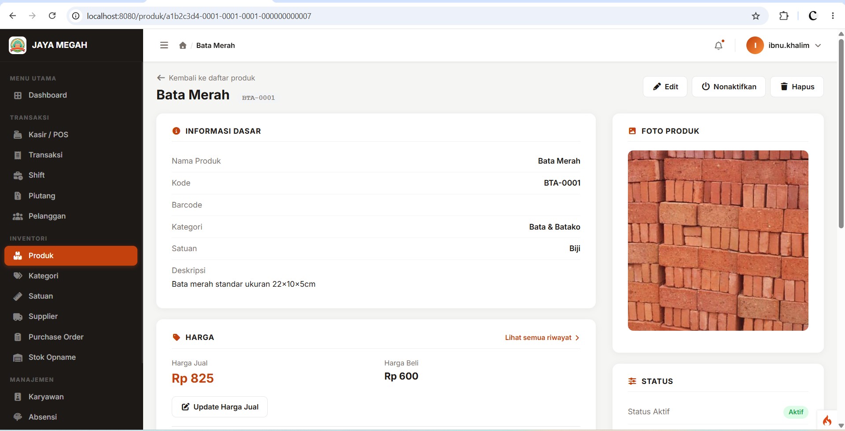Bookmark this page with the star icon
Viewport: 845px width, 431px height.
pyautogui.click(x=756, y=16)
